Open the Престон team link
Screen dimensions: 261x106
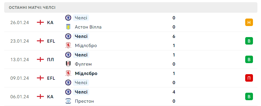click(x=84, y=101)
